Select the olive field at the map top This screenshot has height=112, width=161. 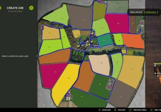99,11
